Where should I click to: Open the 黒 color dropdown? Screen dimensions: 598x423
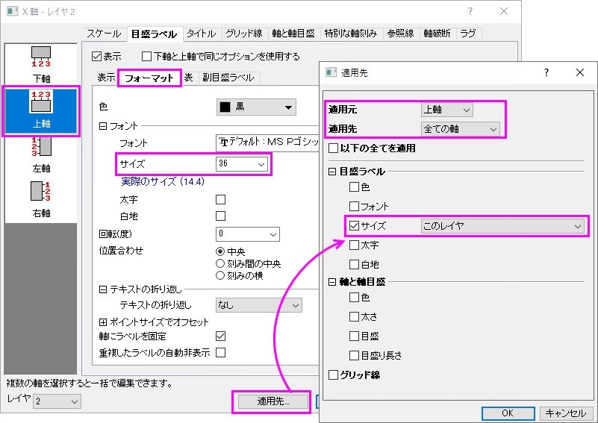(256, 107)
